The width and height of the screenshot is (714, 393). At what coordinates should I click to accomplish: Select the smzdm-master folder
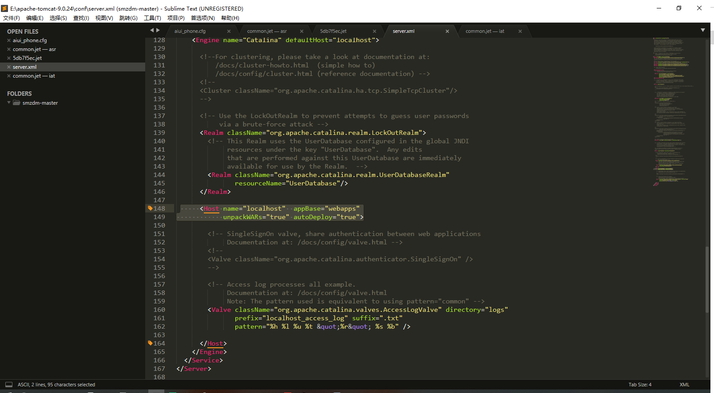40,103
